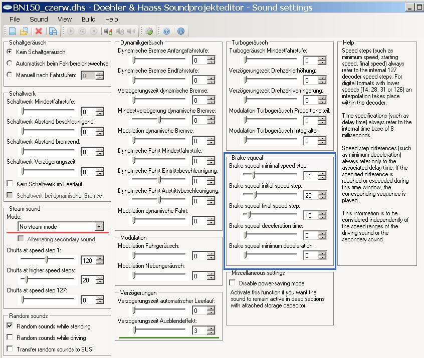Click the Dynamische Bremse Anfangsfahrstufe value field
424x358 pixels.
(199, 60)
